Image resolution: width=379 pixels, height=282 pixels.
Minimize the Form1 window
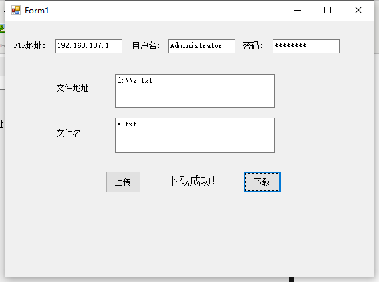coord(297,11)
